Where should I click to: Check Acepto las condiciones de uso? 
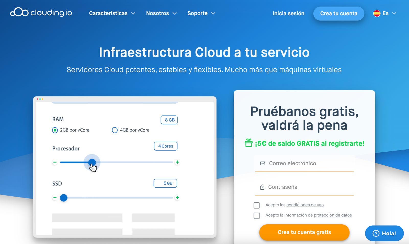pyautogui.click(x=257, y=205)
